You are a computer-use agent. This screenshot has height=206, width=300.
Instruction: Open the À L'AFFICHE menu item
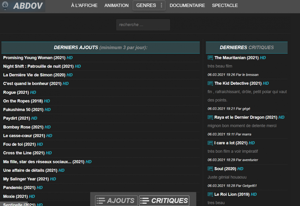pos(84,5)
